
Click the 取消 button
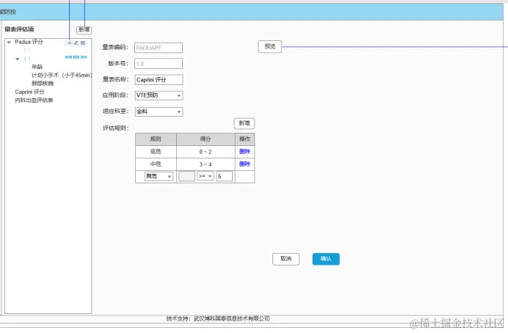click(x=286, y=259)
